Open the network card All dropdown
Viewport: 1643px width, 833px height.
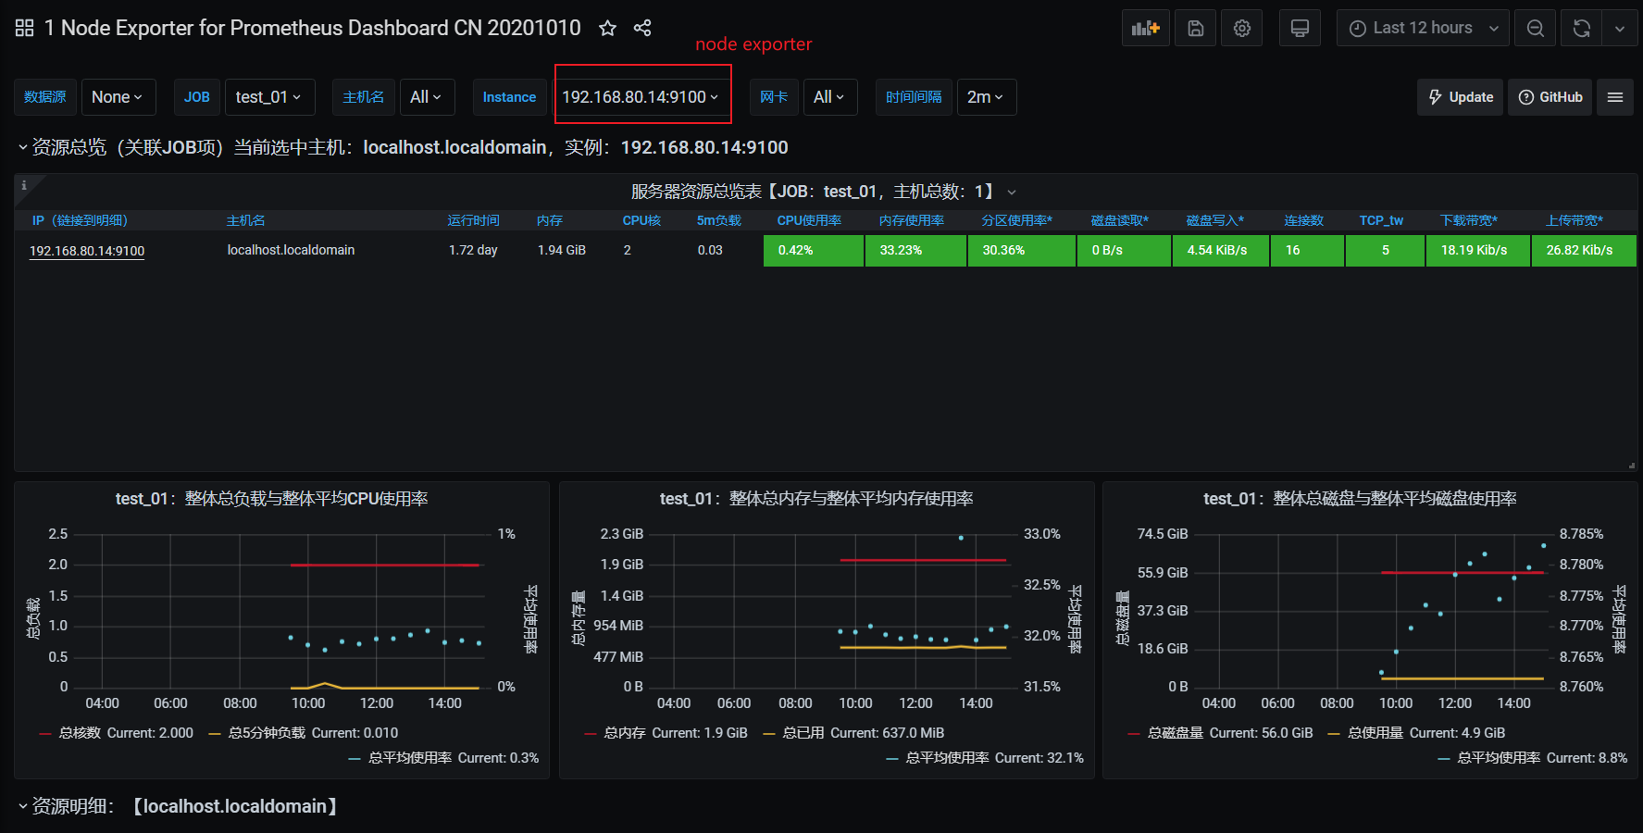(830, 97)
